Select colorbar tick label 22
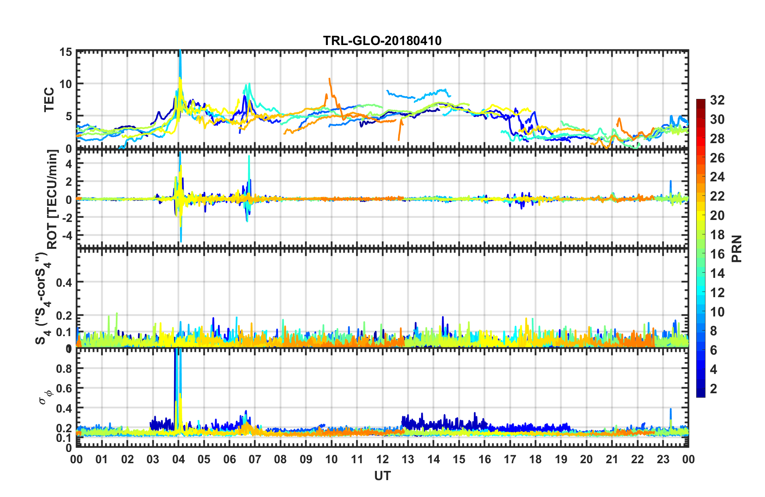Screen dimensions: 765x497 click(x=717, y=196)
